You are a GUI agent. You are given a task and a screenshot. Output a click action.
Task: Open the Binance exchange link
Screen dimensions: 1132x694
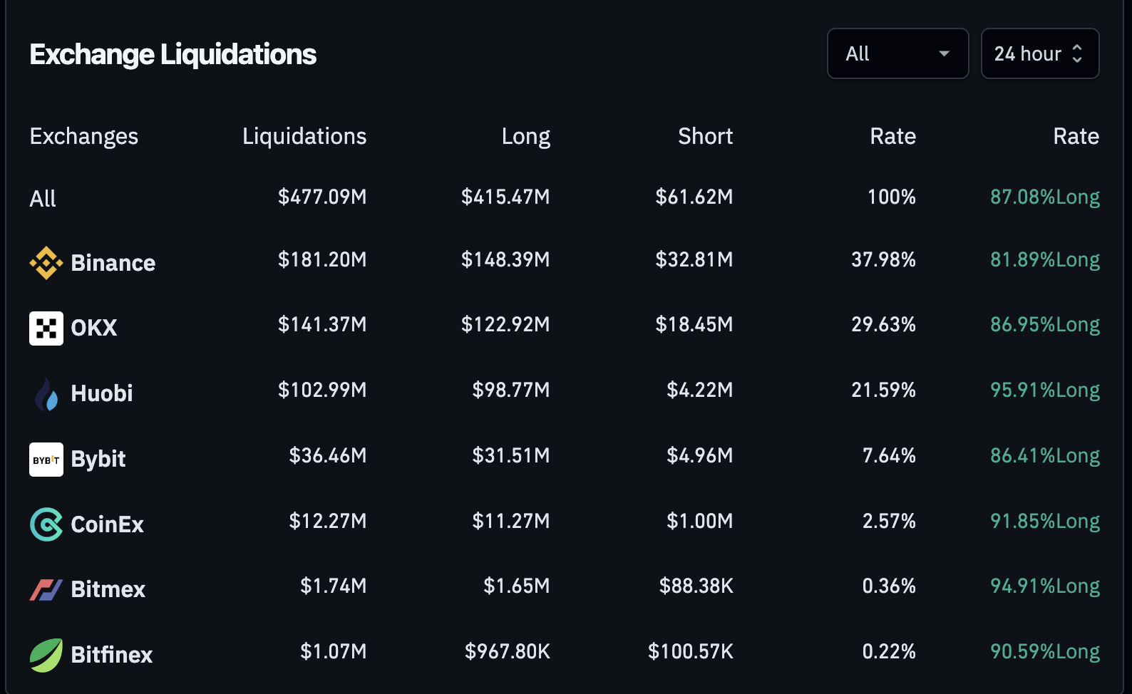tap(113, 263)
